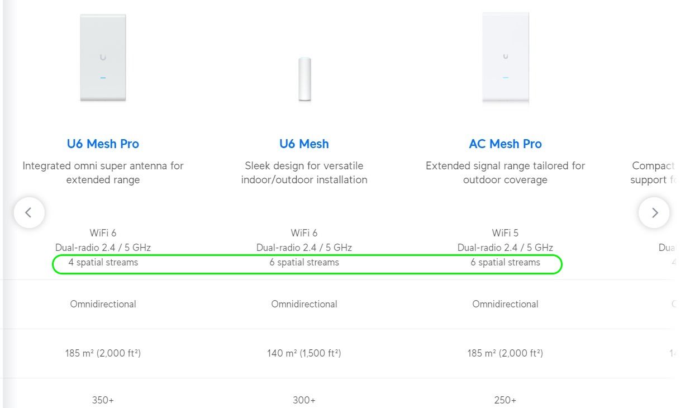Click the next carousel arrow button
Viewport: 690px width, 408px height.
pyautogui.click(x=654, y=212)
